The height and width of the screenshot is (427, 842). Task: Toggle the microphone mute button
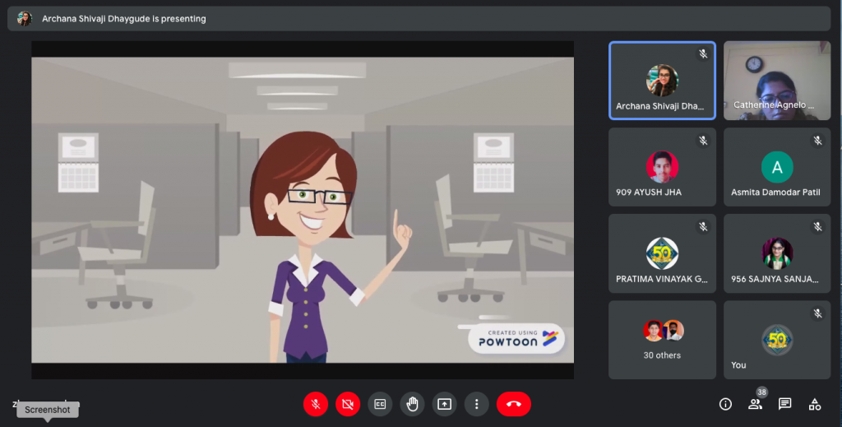(x=316, y=404)
